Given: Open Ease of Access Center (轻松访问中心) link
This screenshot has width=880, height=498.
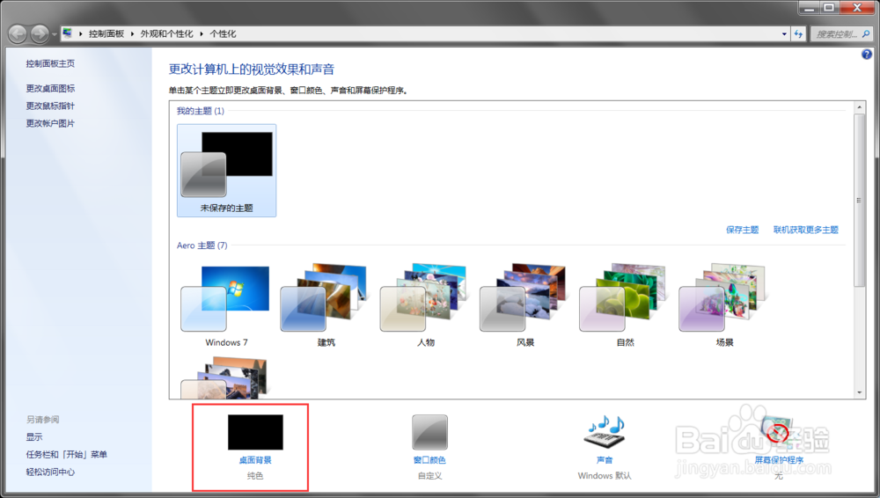Looking at the screenshot, I should pyautogui.click(x=50, y=472).
